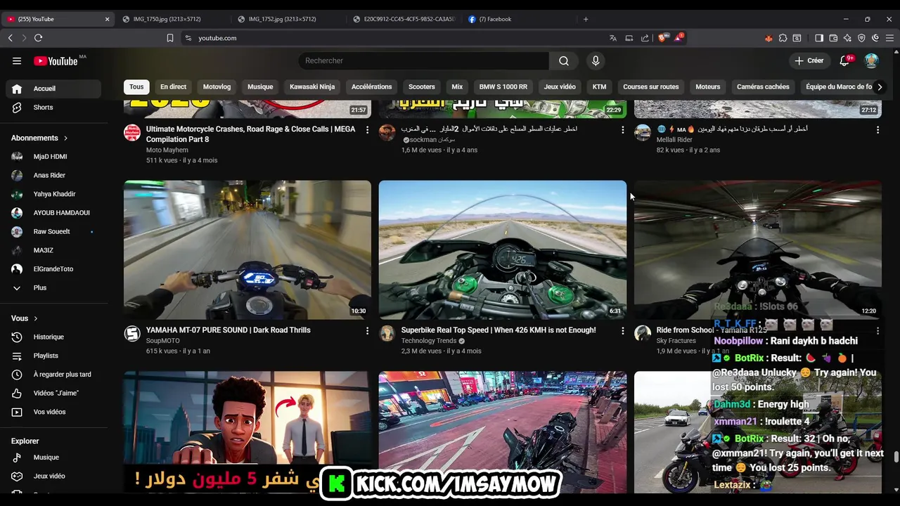The width and height of the screenshot is (900, 506).
Task: Open Moto Mayhem channel link
Action: click(x=167, y=150)
